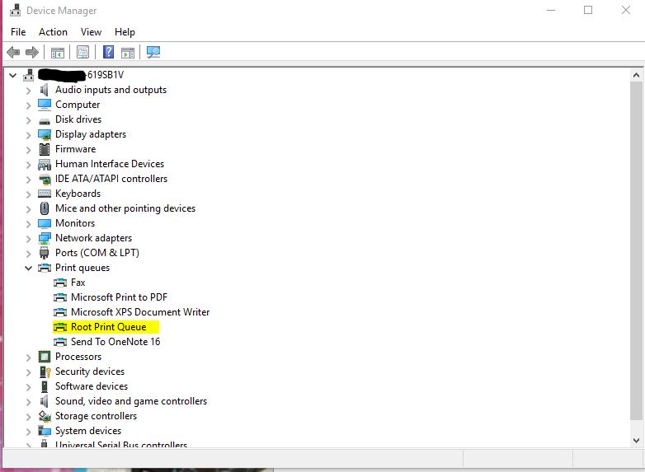The image size is (645, 472).
Task: Click the Human Interface Devices icon
Action: coord(45,164)
